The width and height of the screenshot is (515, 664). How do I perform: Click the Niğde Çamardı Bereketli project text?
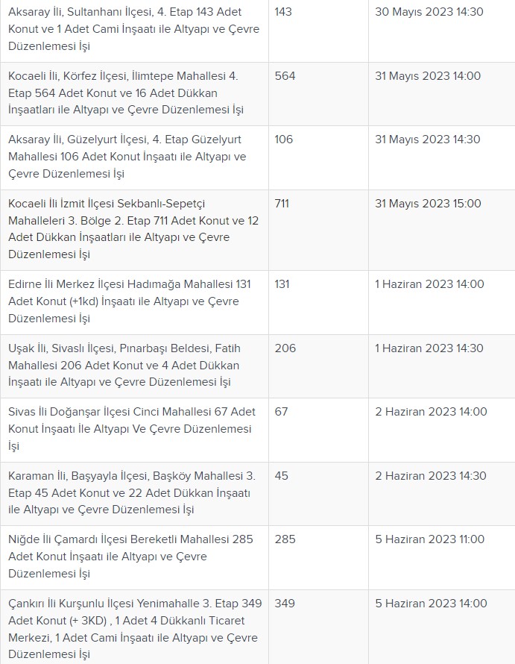point(130,556)
